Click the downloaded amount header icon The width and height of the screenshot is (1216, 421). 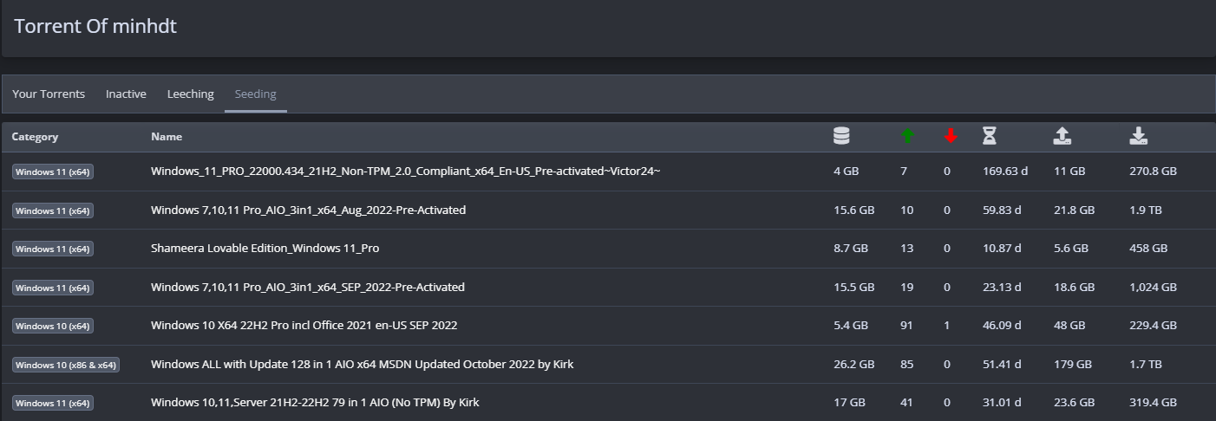[x=1139, y=136]
